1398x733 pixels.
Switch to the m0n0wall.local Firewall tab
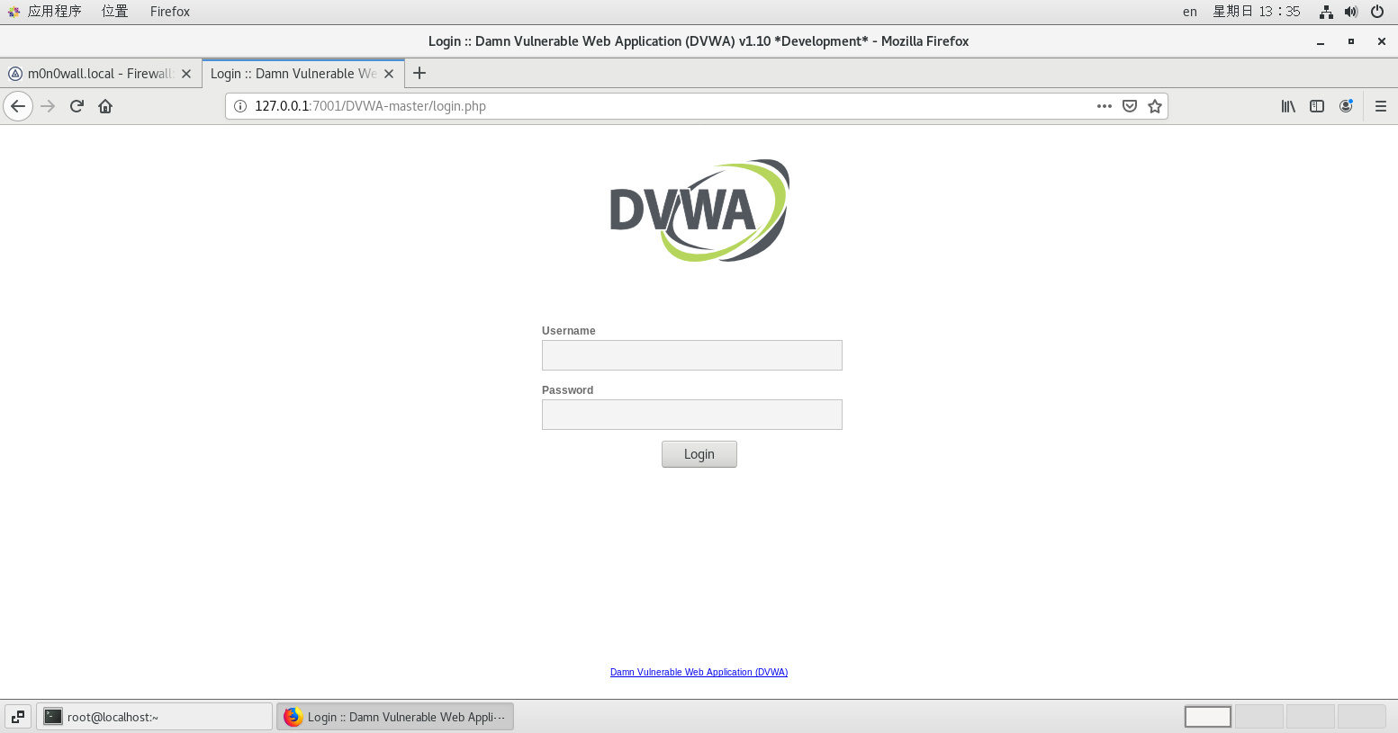(100, 74)
